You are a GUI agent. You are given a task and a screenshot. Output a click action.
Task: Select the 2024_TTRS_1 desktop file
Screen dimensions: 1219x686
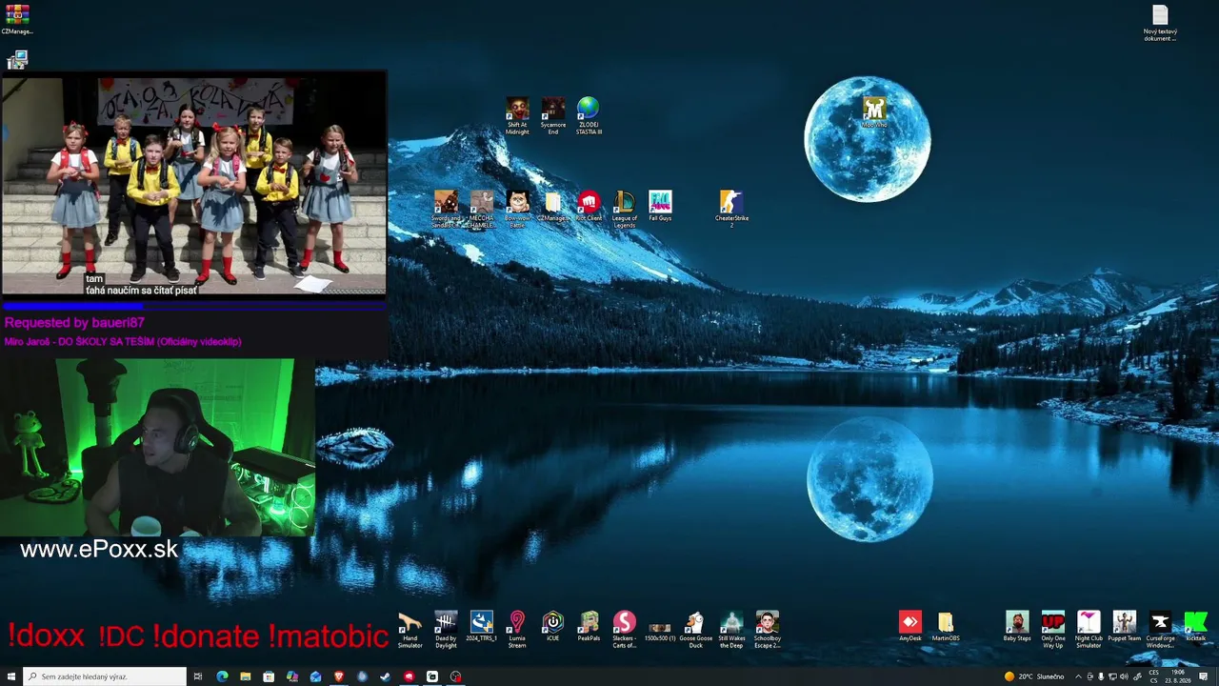coord(482,627)
